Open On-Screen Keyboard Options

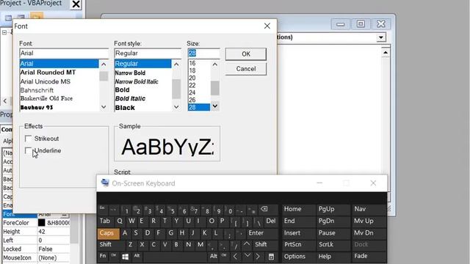(294, 256)
